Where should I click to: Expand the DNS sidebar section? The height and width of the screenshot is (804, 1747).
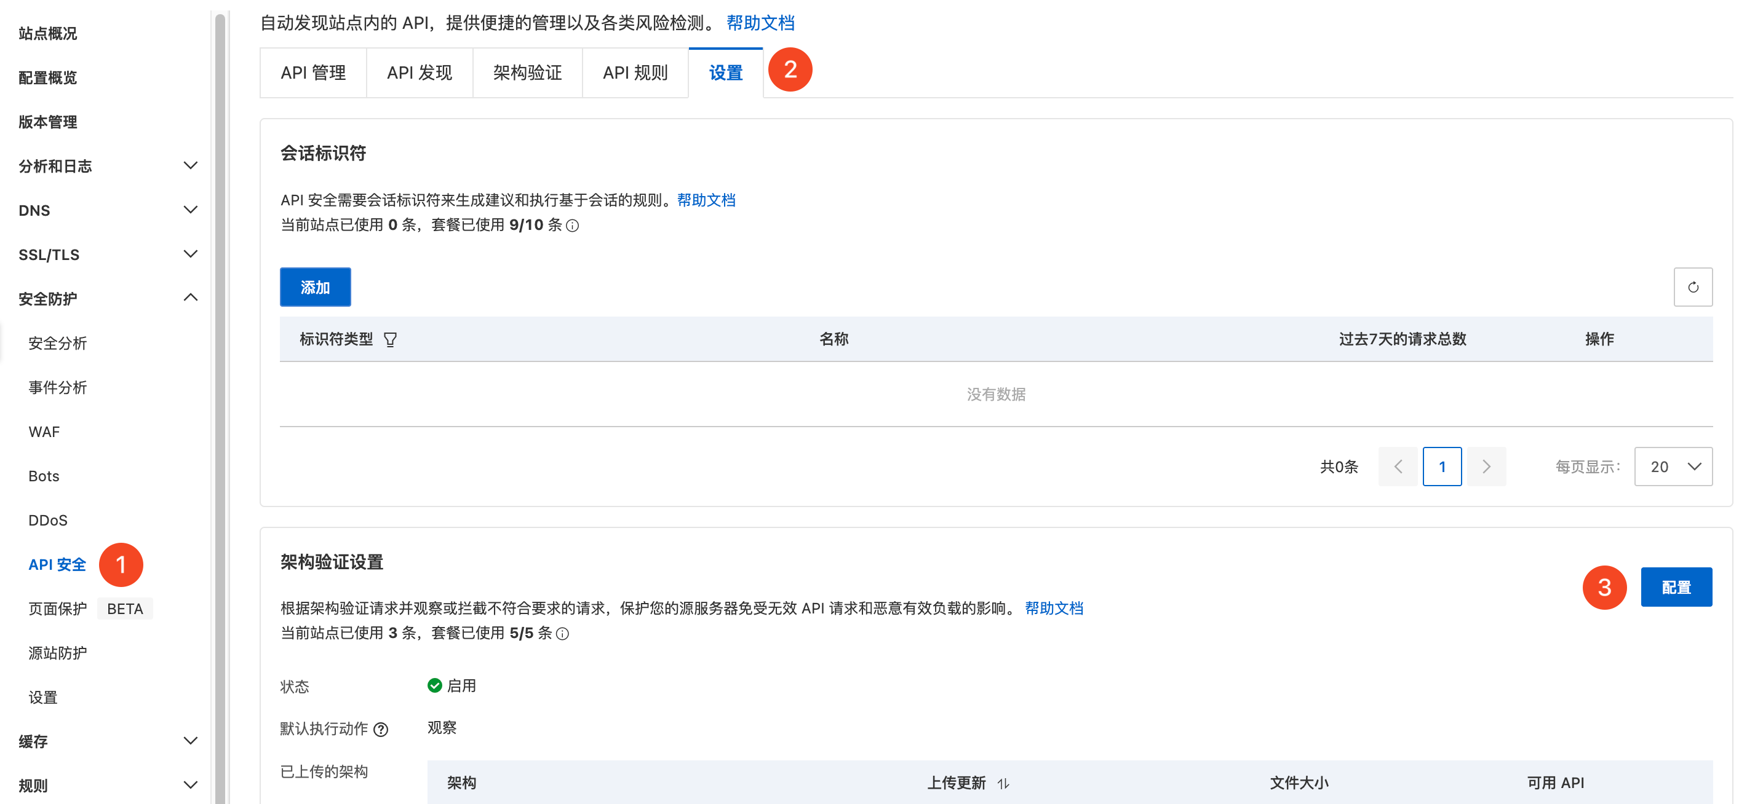(191, 210)
